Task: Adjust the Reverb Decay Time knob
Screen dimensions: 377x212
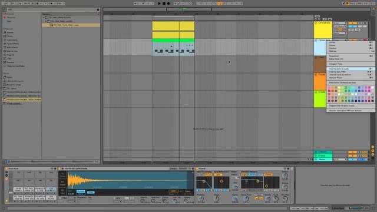Action: (x=246, y=198)
